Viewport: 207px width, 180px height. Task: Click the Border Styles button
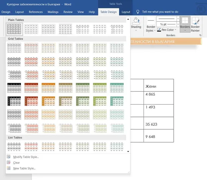point(151,24)
